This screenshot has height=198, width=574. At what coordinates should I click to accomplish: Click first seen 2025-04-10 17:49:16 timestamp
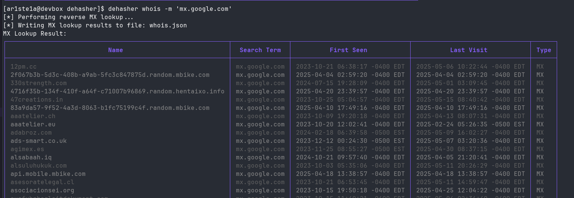(x=350, y=108)
